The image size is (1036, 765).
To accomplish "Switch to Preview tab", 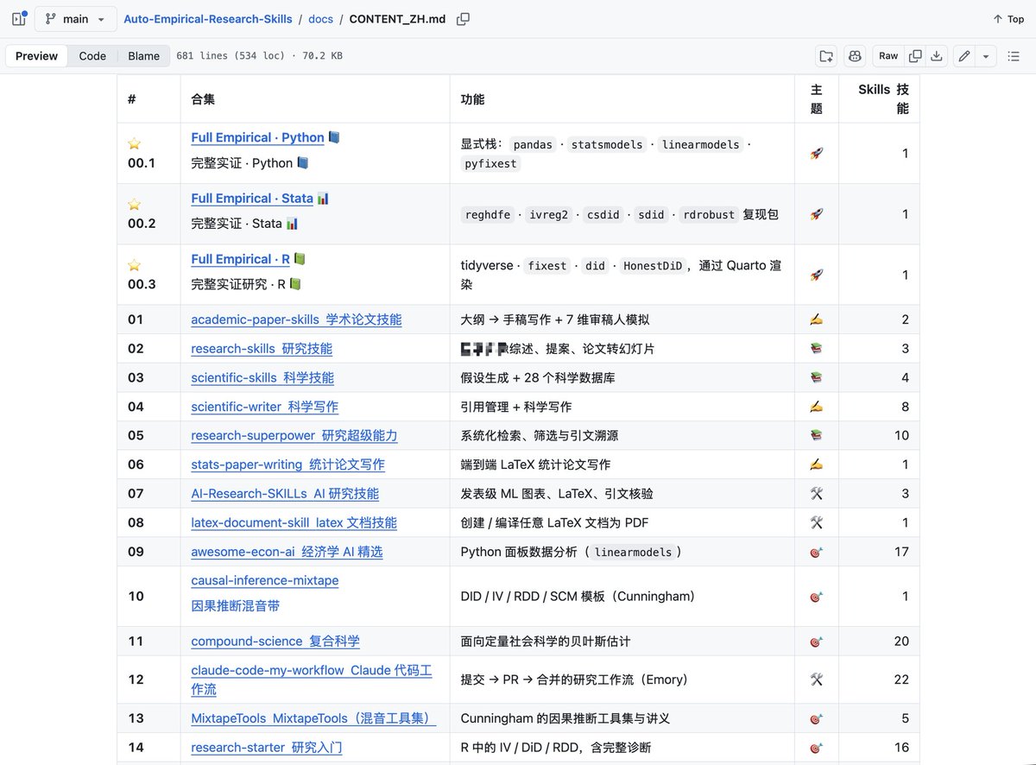I will (37, 56).
